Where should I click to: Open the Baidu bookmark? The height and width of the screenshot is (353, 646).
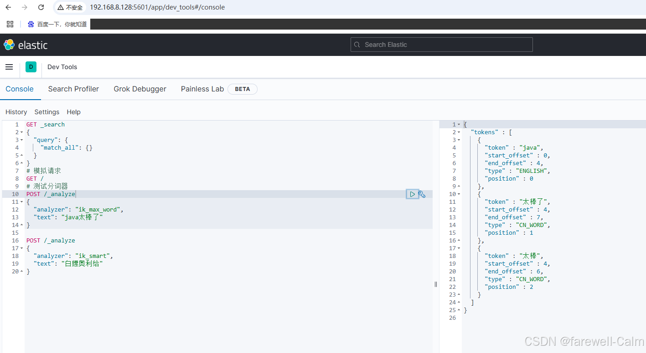pyautogui.click(x=57, y=24)
